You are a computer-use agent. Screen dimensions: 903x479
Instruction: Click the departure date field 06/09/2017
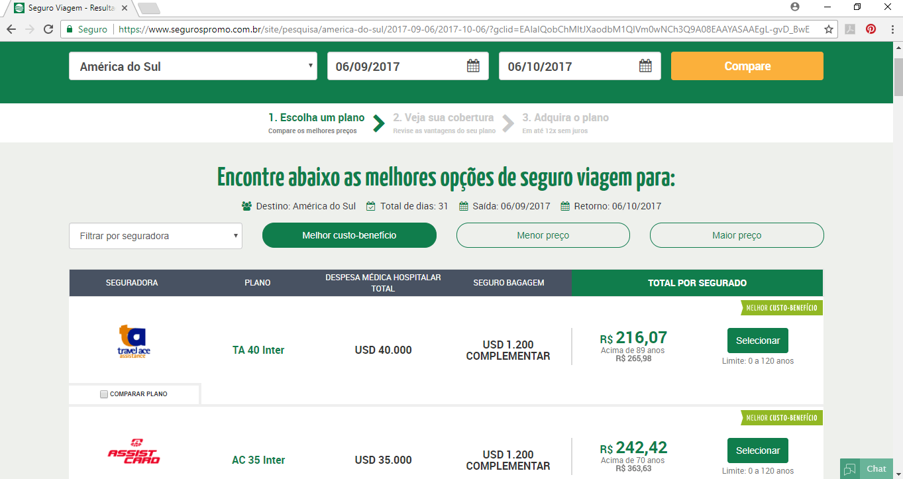(407, 66)
